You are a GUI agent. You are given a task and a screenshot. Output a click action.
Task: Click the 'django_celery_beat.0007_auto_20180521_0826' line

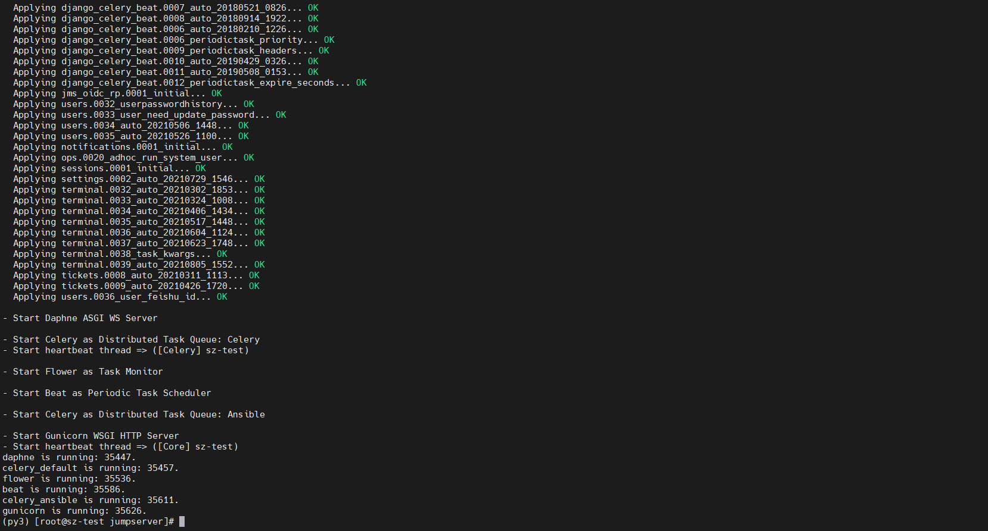point(166,8)
